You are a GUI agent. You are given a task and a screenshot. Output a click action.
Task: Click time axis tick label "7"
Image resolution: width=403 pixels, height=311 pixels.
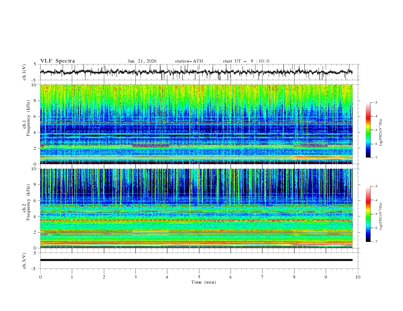[263, 277]
